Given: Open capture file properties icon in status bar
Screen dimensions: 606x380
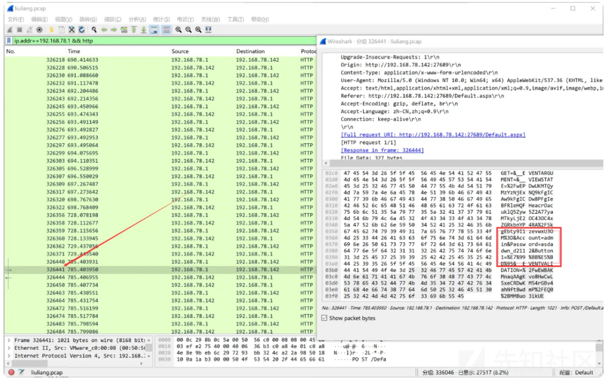Looking at the screenshot, I should click(22, 372).
